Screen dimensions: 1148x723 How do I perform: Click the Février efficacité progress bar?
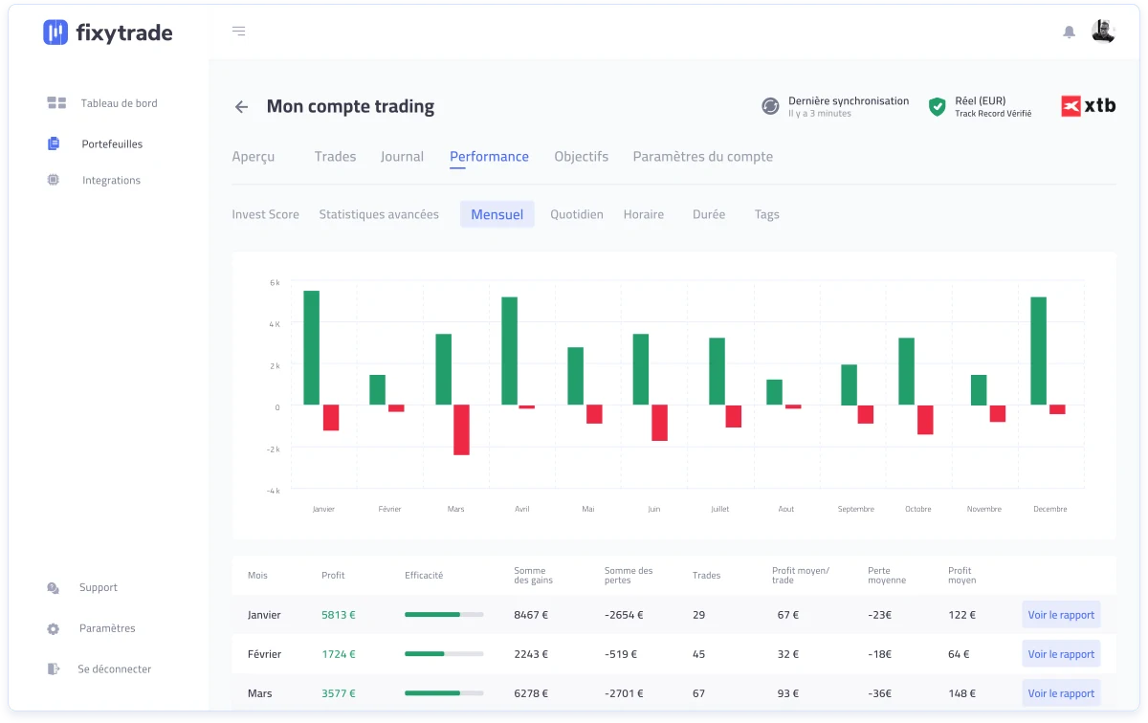pyautogui.click(x=444, y=654)
